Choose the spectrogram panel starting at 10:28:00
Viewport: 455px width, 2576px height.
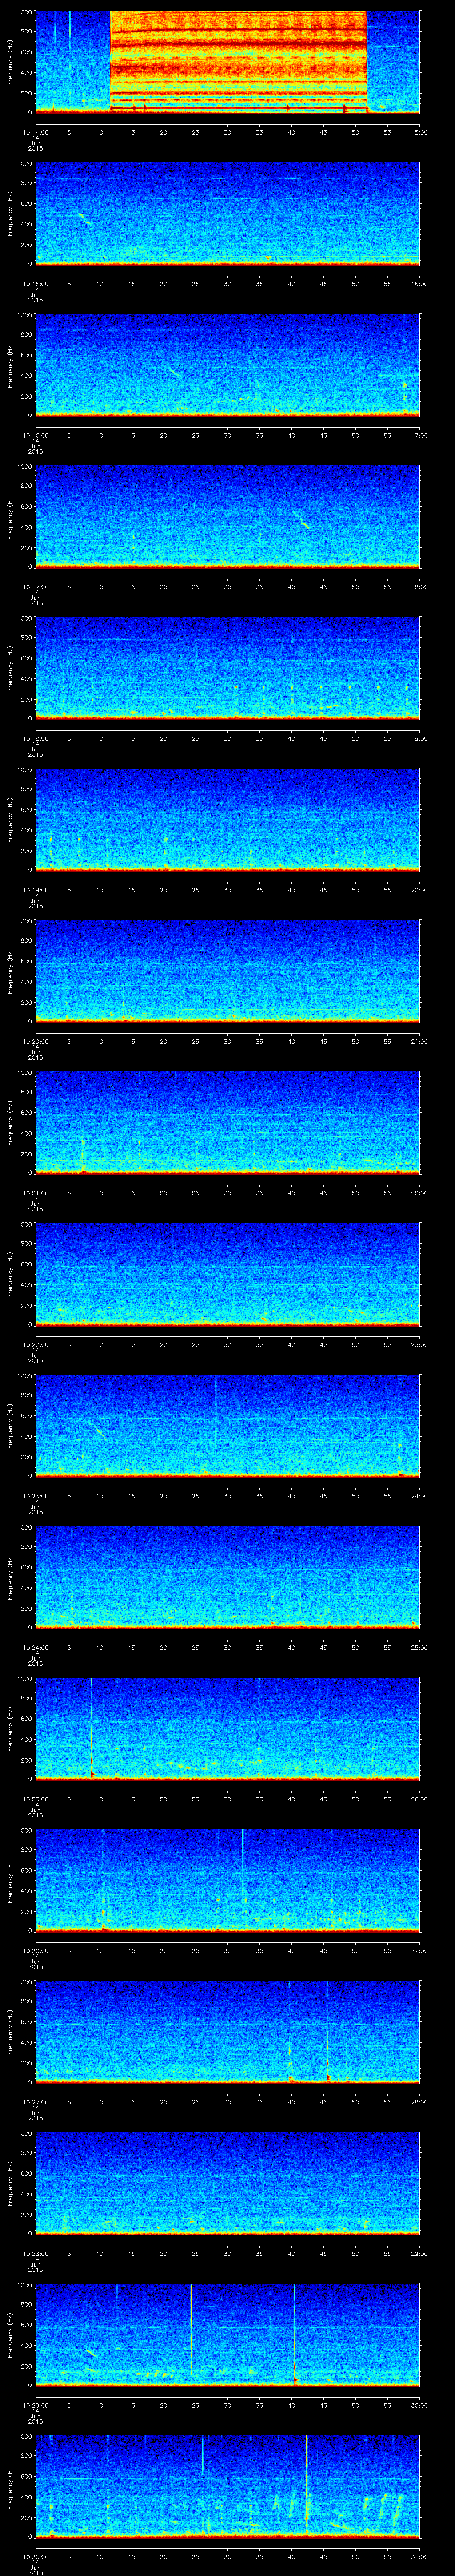click(x=227, y=2182)
